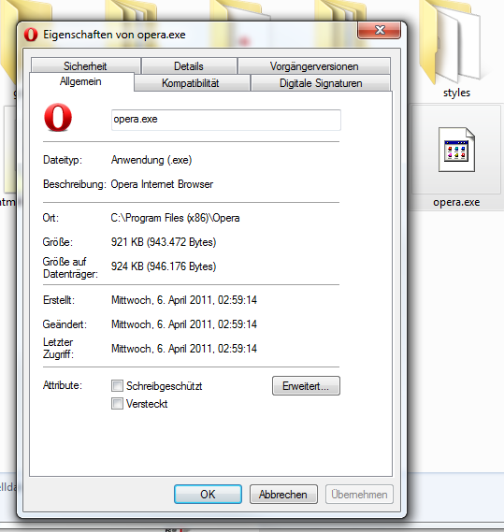
Task: Open the Details tab
Action: [189, 65]
